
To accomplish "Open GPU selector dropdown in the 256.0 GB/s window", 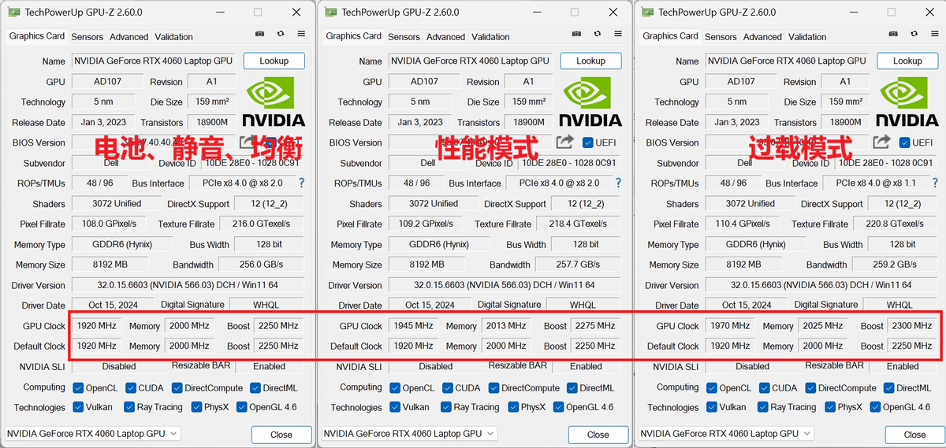I will pos(92,433).
